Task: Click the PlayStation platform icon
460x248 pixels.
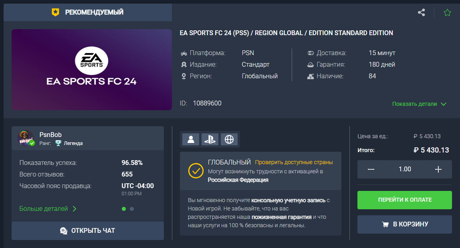Action: (210, 139)
